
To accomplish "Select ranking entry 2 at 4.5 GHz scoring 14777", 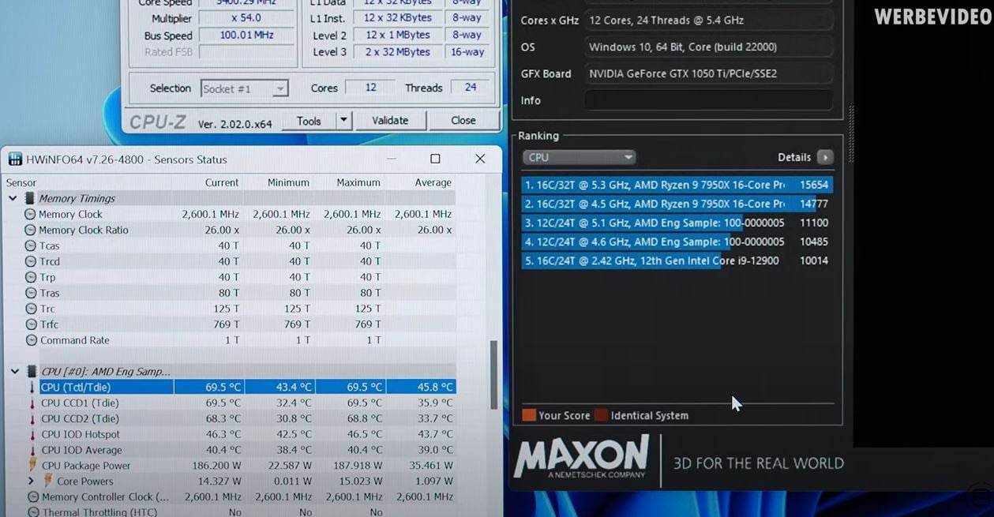I will (x=677, y=204).
